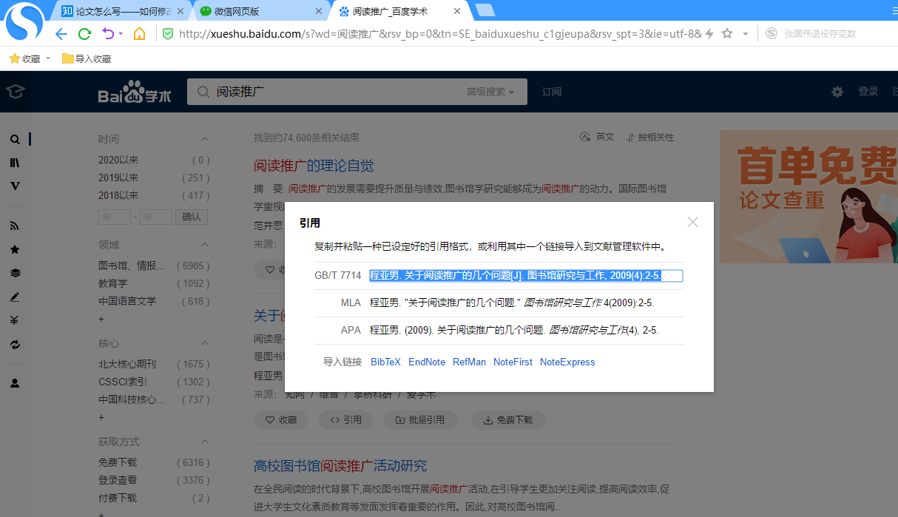Viewport: 898px width, 517px height.
Task: Click the GB/T 7714 citation text field
Action: [527, 274]
